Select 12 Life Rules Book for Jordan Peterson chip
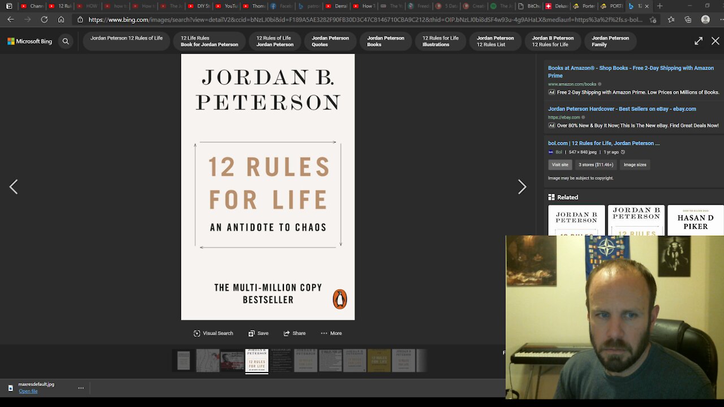This screenshot has height=407, width=724. [x=209, y=41]
